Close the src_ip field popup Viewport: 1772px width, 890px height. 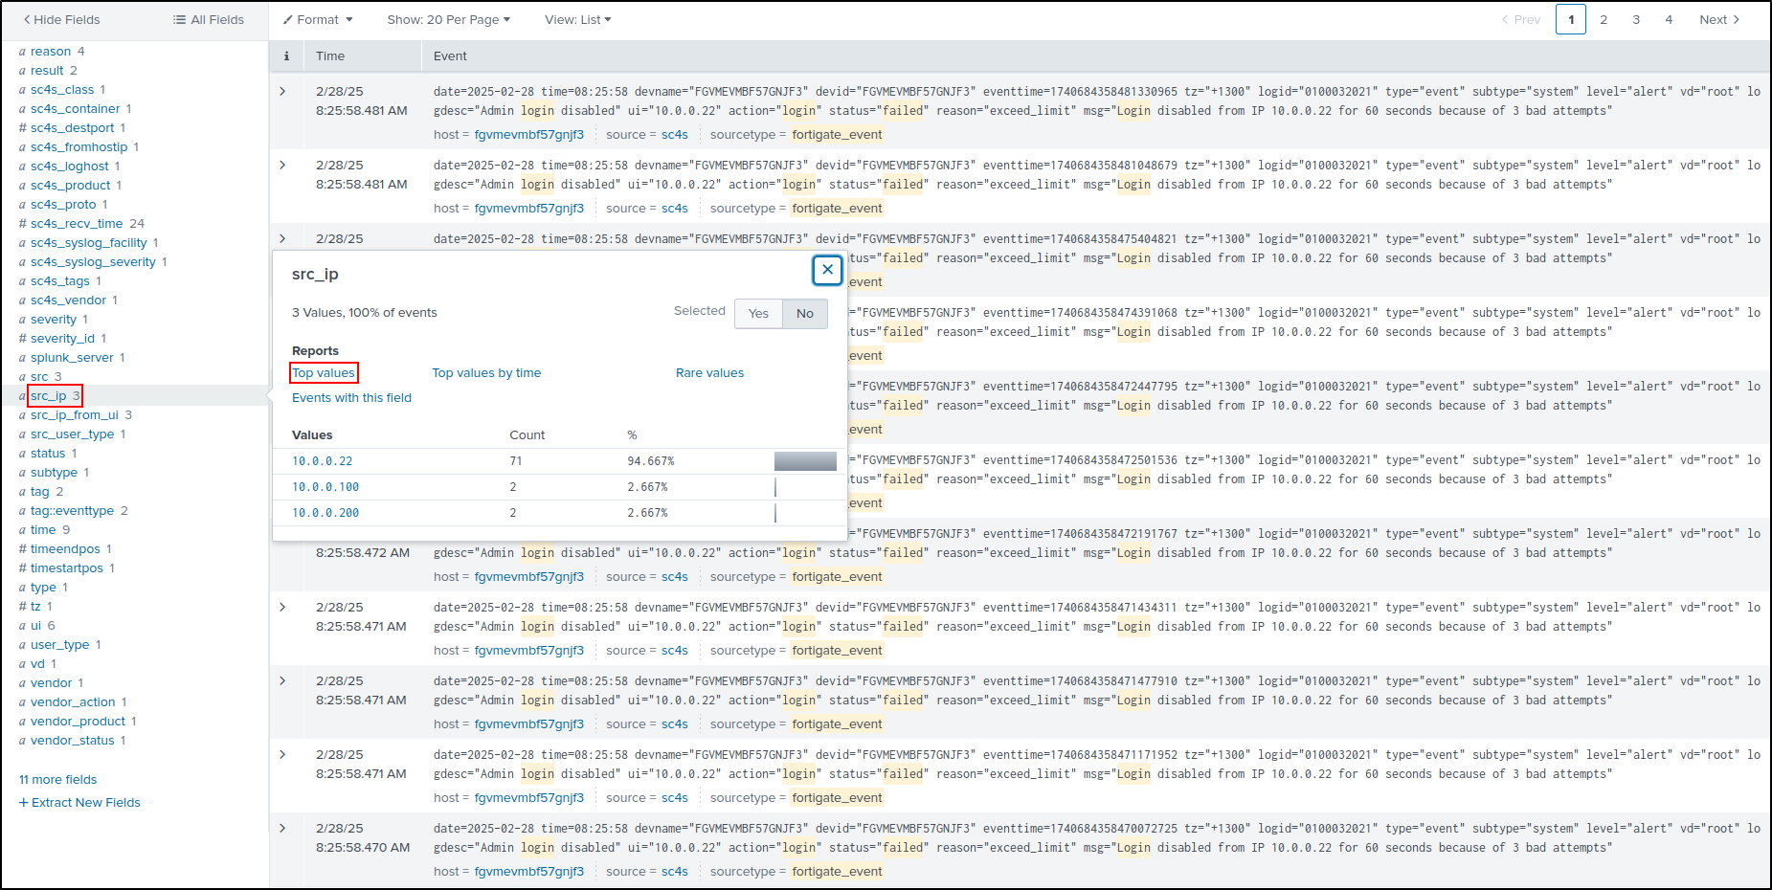[x=827, y=270]
